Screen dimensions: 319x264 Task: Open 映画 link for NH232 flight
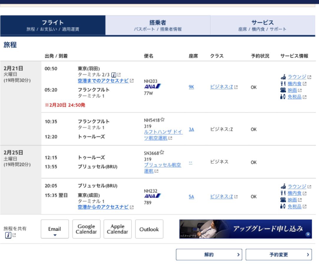(x=292, y=200)
